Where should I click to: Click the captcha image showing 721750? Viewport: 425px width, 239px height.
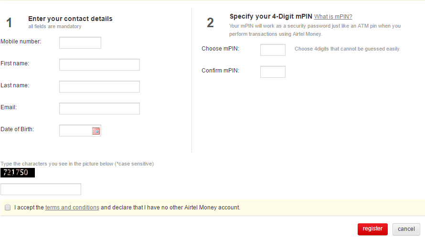tap(18, 173)
